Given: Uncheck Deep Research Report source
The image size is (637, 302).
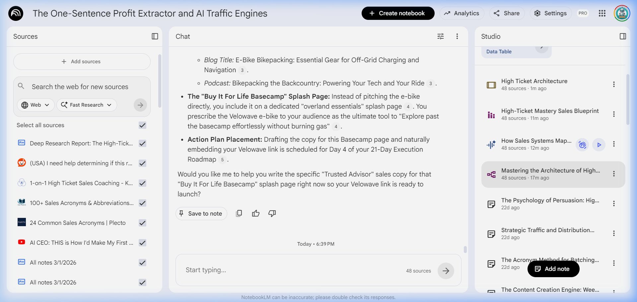Looking at the screenshot, I should click(142, 143).
